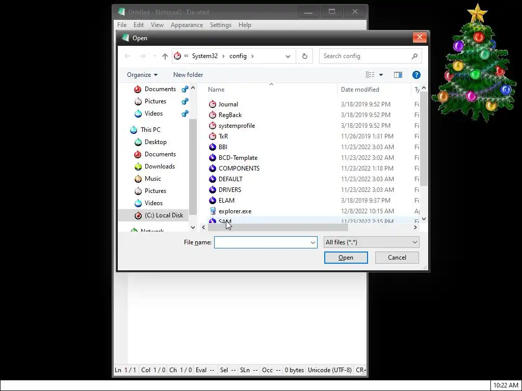Open the address bar history dropdown
This screenshot has height=391, width=522.
pyautogui.click(x=288, y=56)
